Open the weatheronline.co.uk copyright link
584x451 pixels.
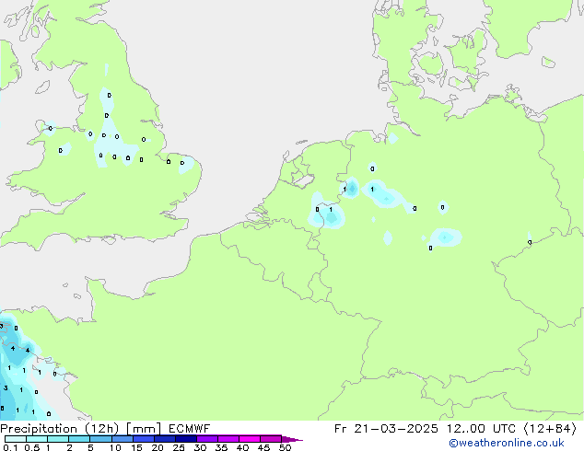pos(507,443)
